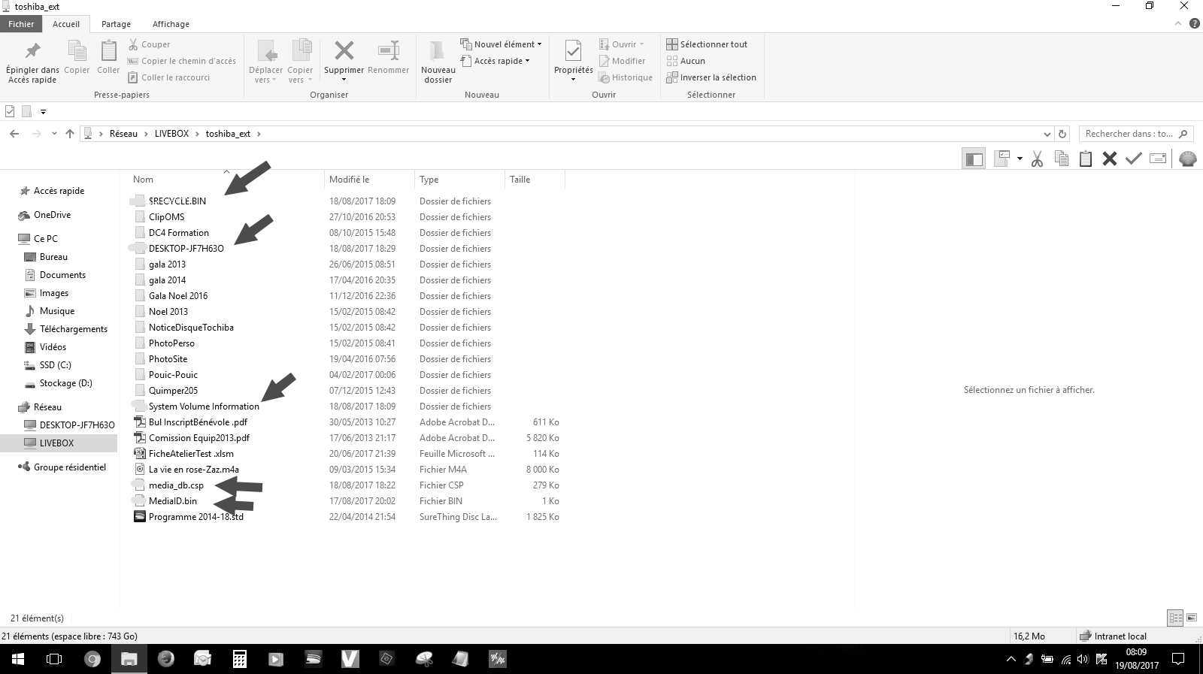Open Classic Shell settings shell icon
The height and width of the screenshot is (674, 1203).
click(1188, 159)
